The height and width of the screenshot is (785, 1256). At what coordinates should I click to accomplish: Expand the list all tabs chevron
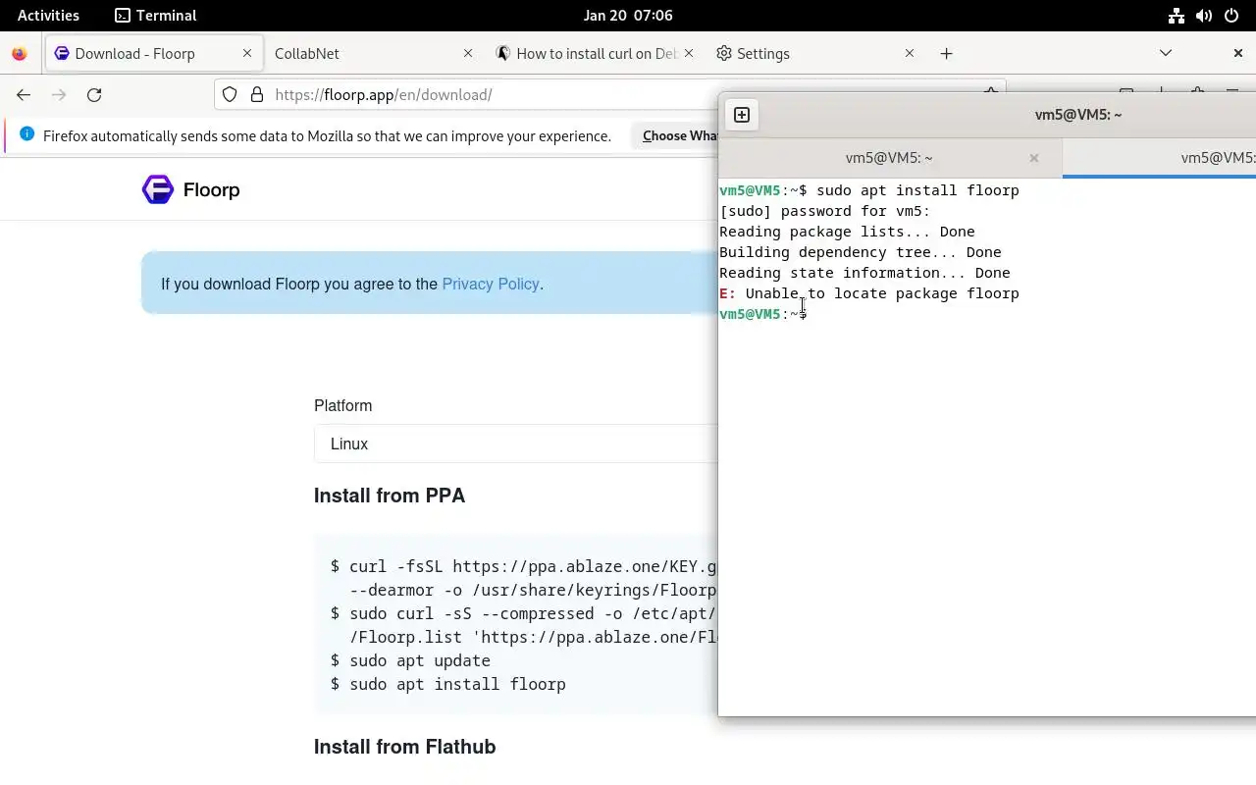[x=1166, y=53]
